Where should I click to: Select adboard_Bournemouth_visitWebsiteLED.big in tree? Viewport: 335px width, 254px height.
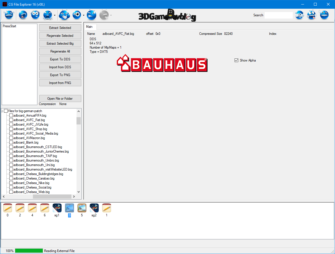point(43,169)
